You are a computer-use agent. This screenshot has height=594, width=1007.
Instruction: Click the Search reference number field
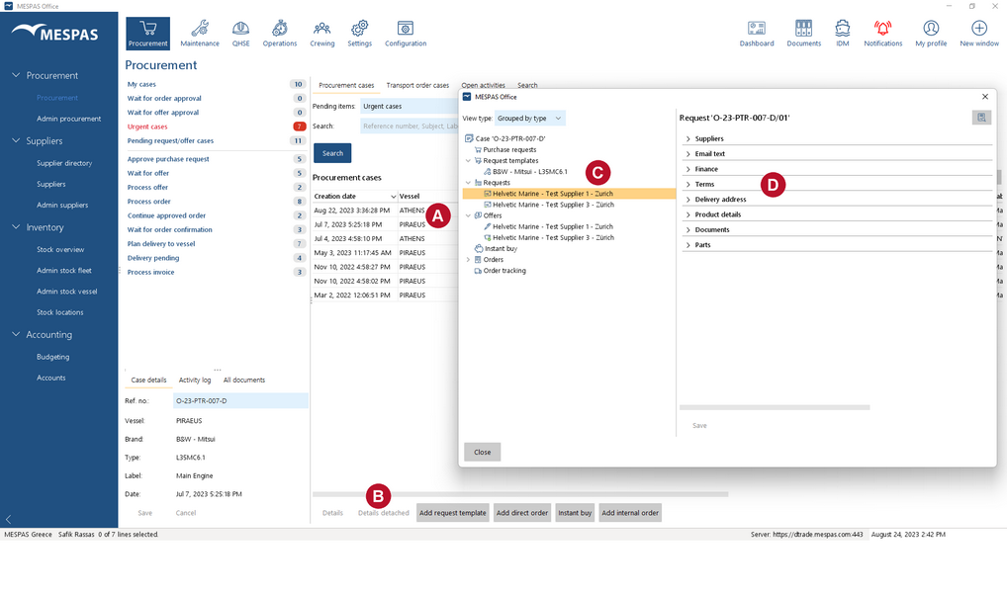point(410,127)
